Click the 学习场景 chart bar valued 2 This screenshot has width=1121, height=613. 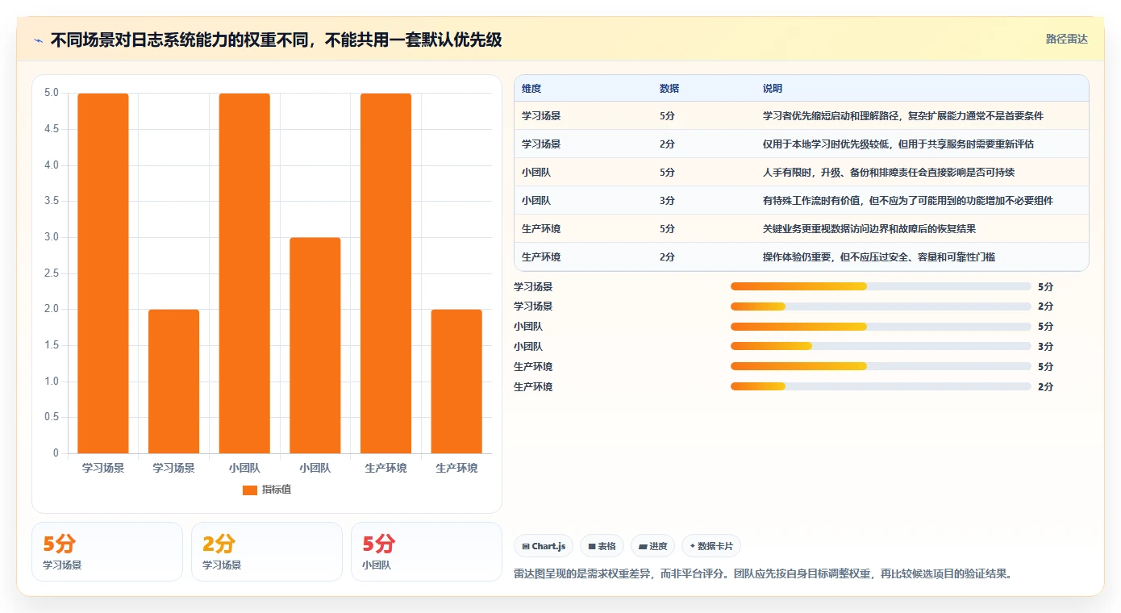pyautogui.click(x=173, y=382)
